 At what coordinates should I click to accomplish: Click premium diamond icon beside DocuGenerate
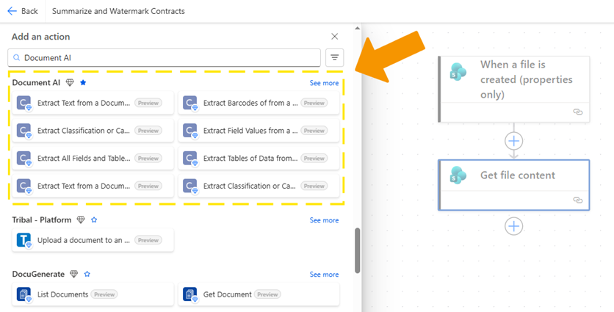coord(73,274)
